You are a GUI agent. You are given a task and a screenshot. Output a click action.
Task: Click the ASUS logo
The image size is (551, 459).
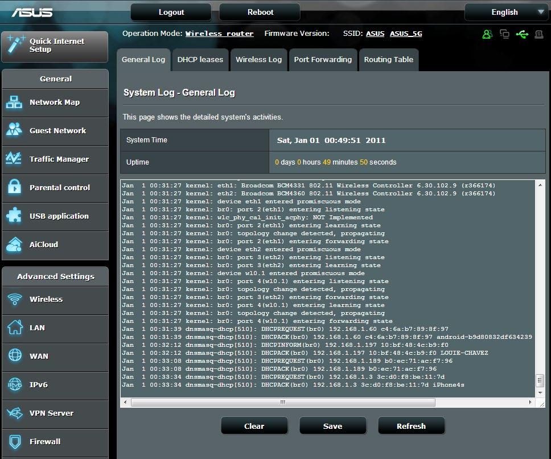(32, 13)
